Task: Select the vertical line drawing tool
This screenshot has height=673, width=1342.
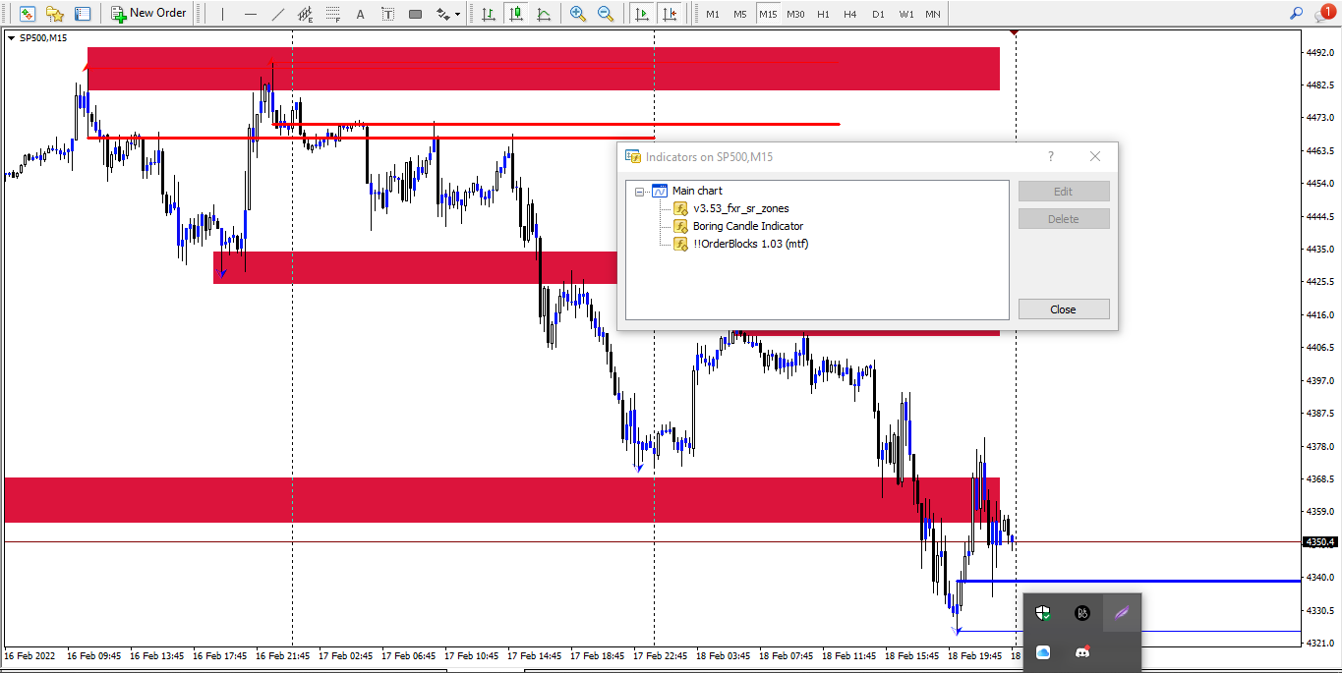Action: 222,14
